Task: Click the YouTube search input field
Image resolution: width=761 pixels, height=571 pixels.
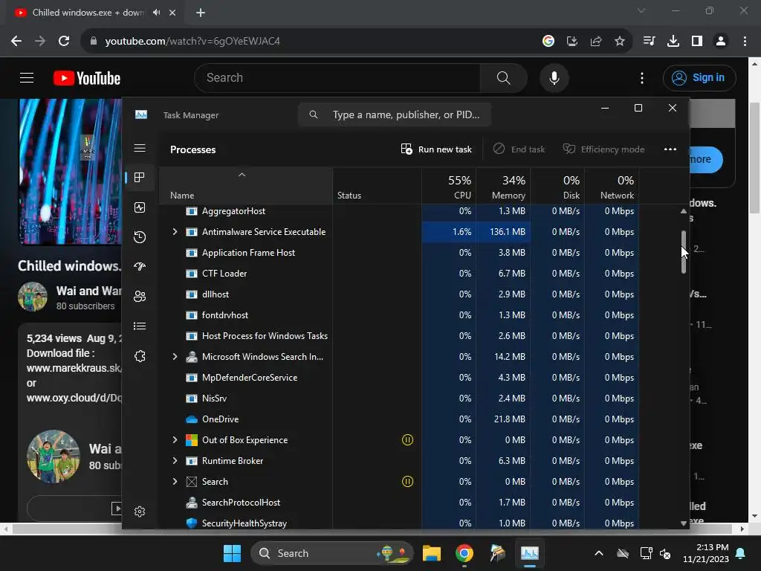Action: point(337,77)
